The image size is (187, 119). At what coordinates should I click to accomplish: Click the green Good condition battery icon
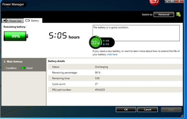tap(23, 68)
